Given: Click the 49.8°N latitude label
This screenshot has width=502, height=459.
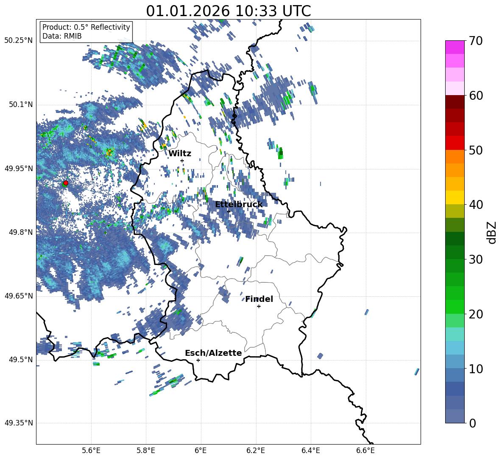Looking at the screenshot, I should [20, 232].
